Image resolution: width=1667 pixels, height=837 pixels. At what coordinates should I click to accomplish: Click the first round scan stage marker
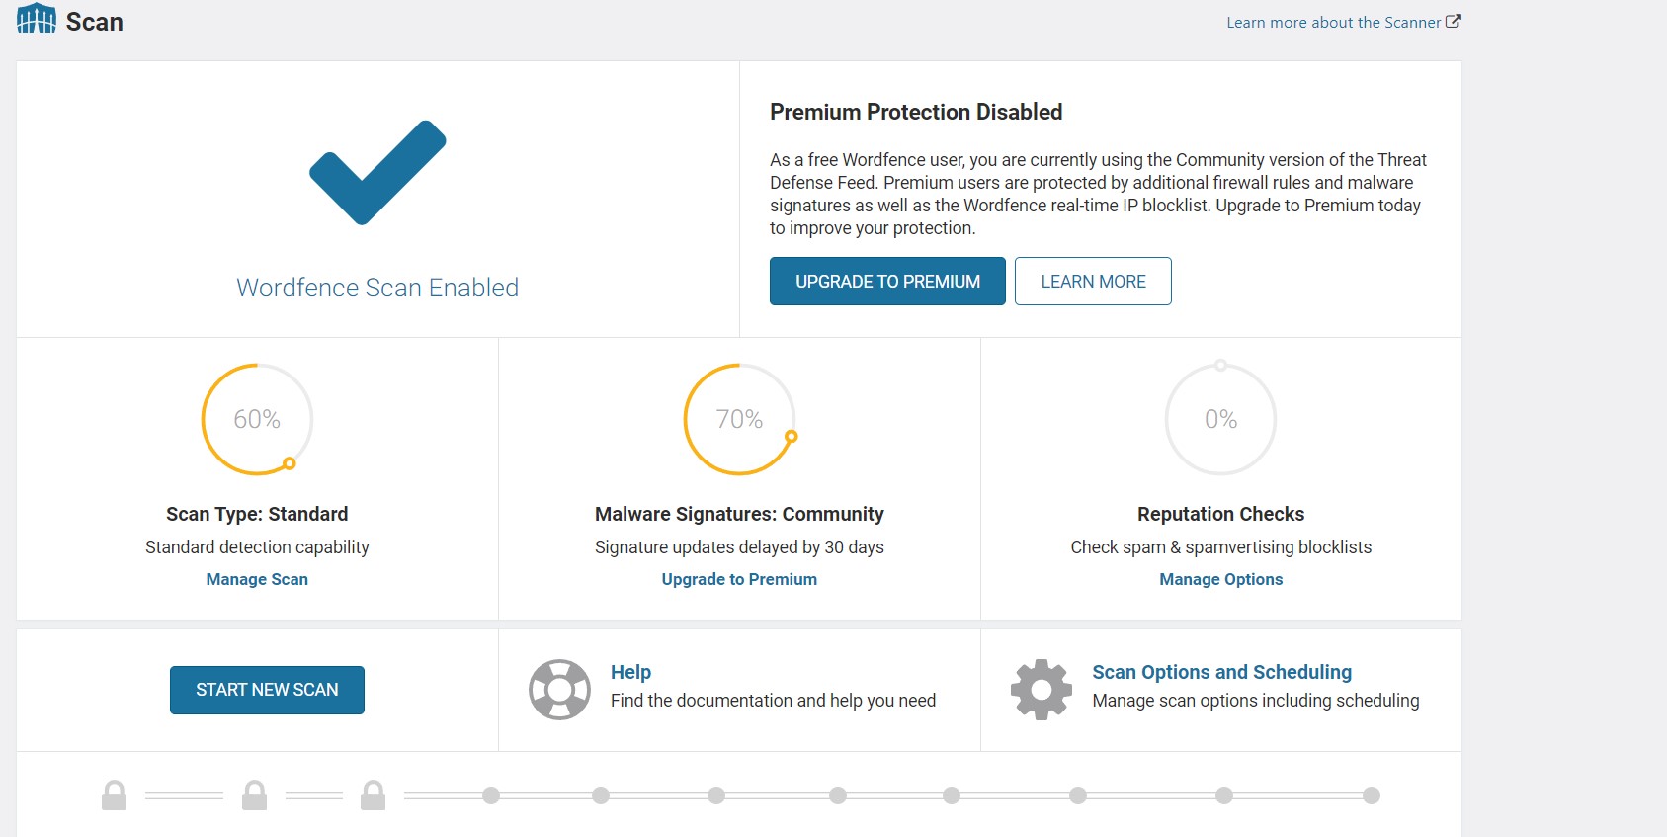pyautogui.click(x=491, y=795)
